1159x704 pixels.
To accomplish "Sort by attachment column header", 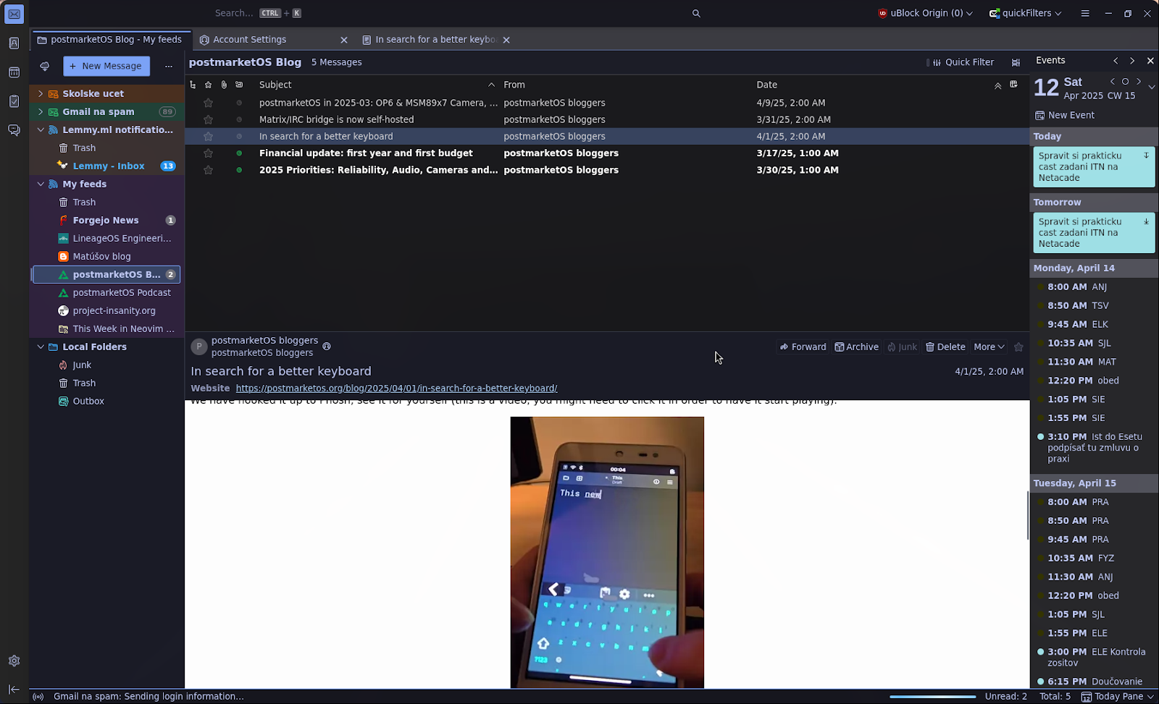I will tap(224, 85).
